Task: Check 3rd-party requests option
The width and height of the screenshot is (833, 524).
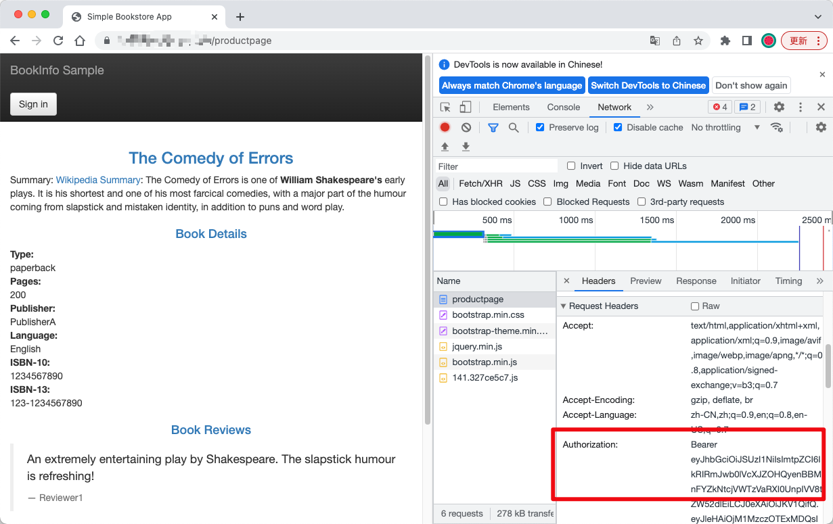Action: (641, 201)
